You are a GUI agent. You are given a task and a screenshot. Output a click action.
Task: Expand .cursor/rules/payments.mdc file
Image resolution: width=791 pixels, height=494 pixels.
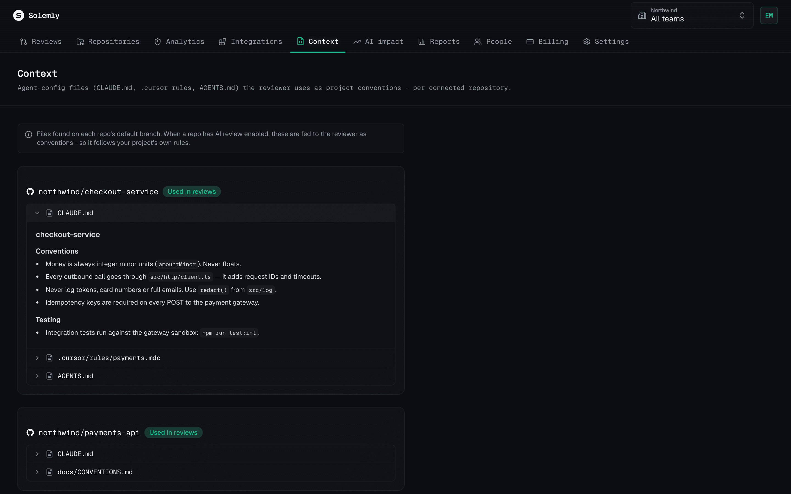click(211, 358)
